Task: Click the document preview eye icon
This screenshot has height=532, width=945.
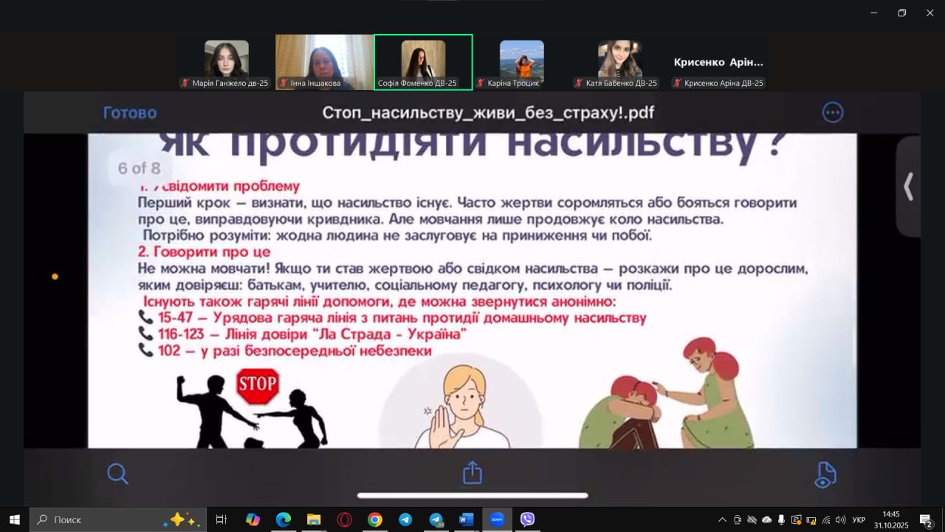Action: [x=825, y=474]
